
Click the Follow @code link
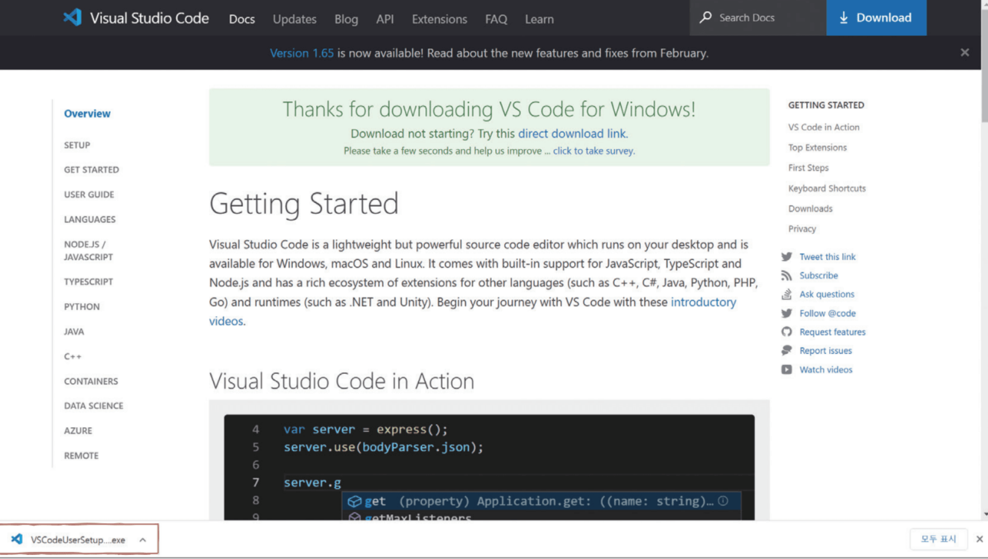(x=827, y=313)
